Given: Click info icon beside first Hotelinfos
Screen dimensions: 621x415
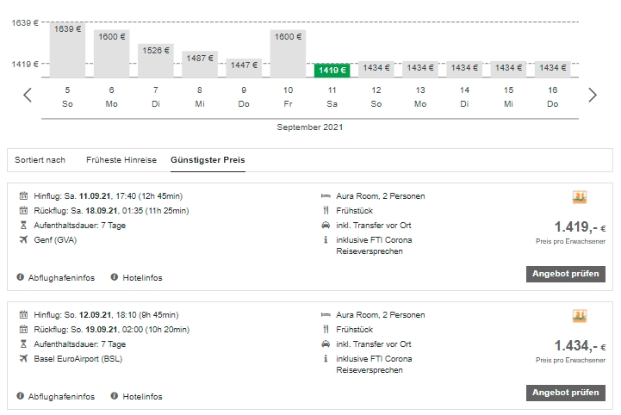Looking at the screenshot, I should (x=115, y=277).
